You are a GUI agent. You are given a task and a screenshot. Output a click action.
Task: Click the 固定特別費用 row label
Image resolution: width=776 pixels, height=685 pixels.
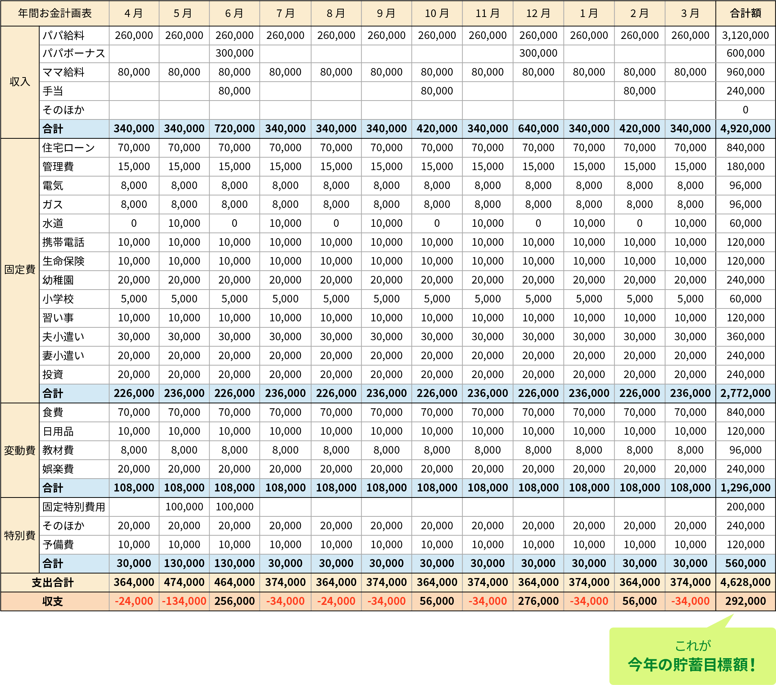[74, 507]
